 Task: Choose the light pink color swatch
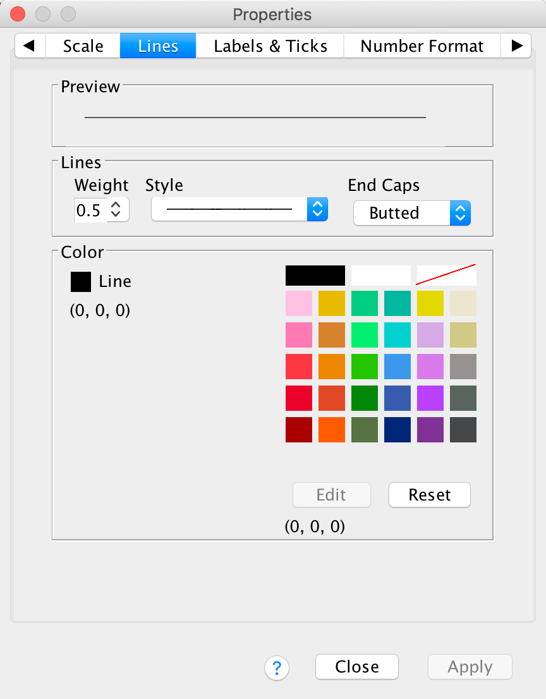(299, 303)
